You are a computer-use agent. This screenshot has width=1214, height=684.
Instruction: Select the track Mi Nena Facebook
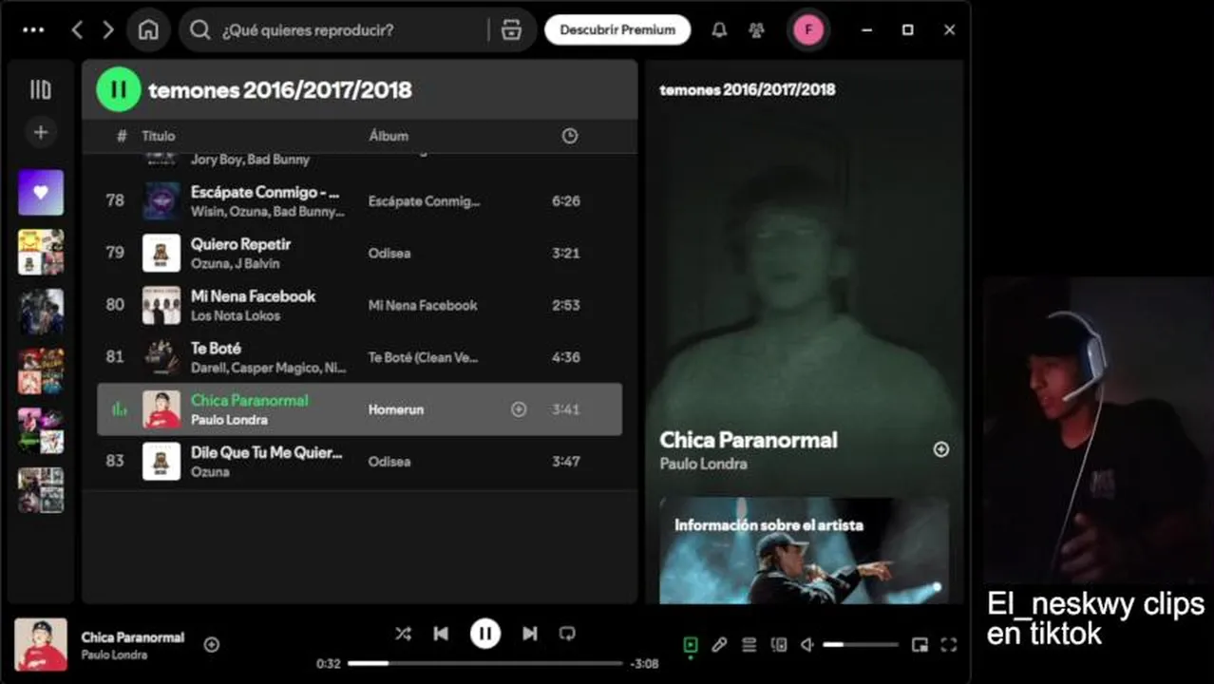click(x=360, y=305)
